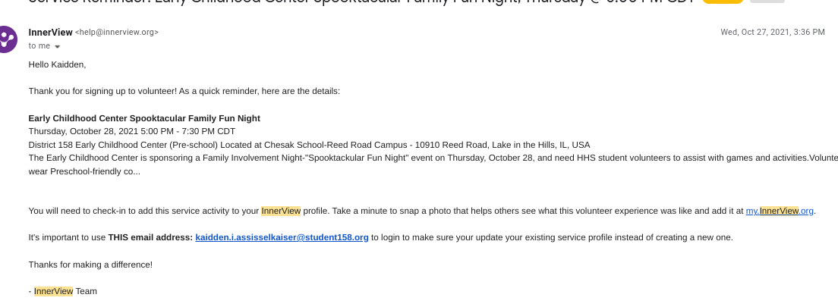Open the my.InnerView.org link
This screenshot has height=307, width=838.
[780, 211]
